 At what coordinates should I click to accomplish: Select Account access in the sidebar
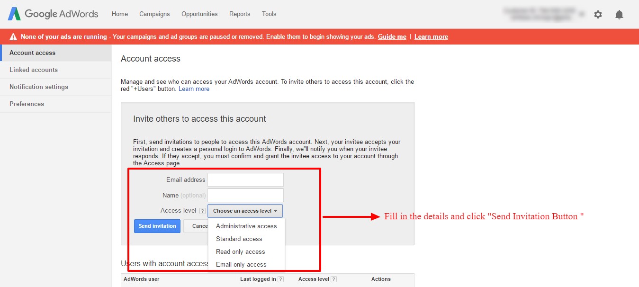[x=56, y=53]
